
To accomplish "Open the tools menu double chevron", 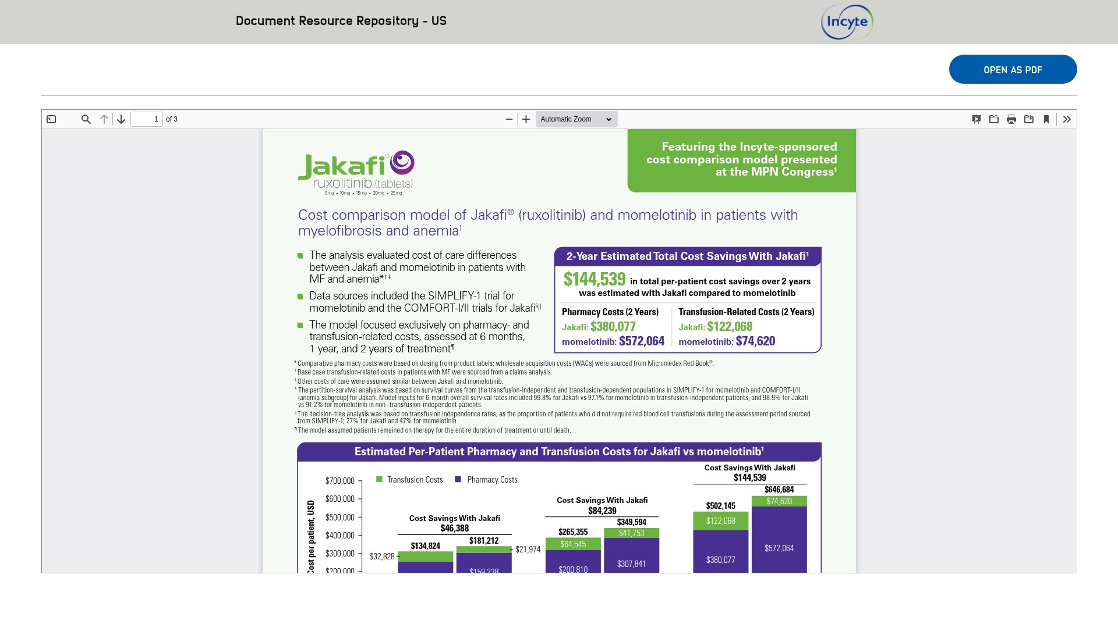I will [1067, 119].
